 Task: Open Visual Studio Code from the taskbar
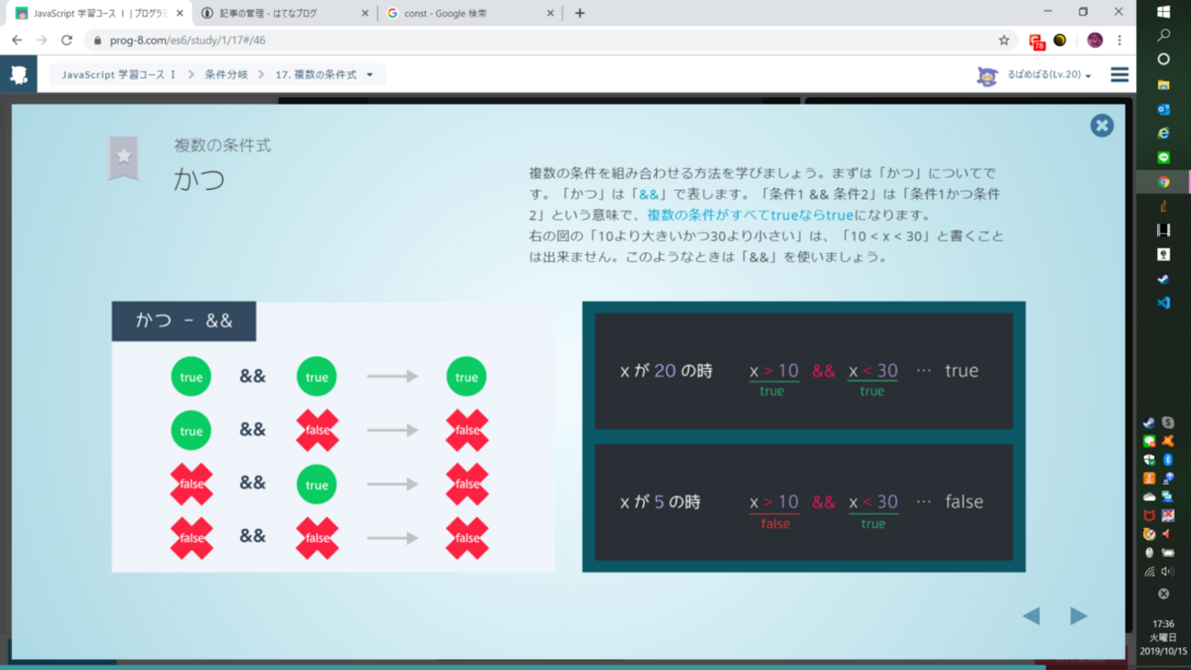click(x=1164, y=302)
